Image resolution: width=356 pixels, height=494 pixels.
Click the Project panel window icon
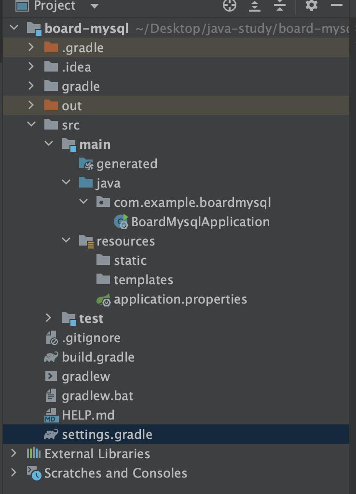tap(22, 5)
